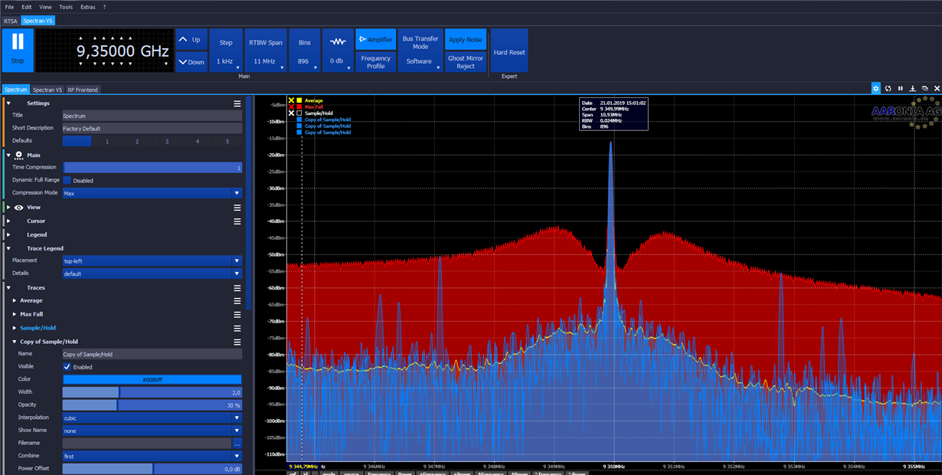Uncheck the Visible Enabled checkbox
The width and height of the screenshot is (942, 475).
pyautogui.click(x=67, y=367)
